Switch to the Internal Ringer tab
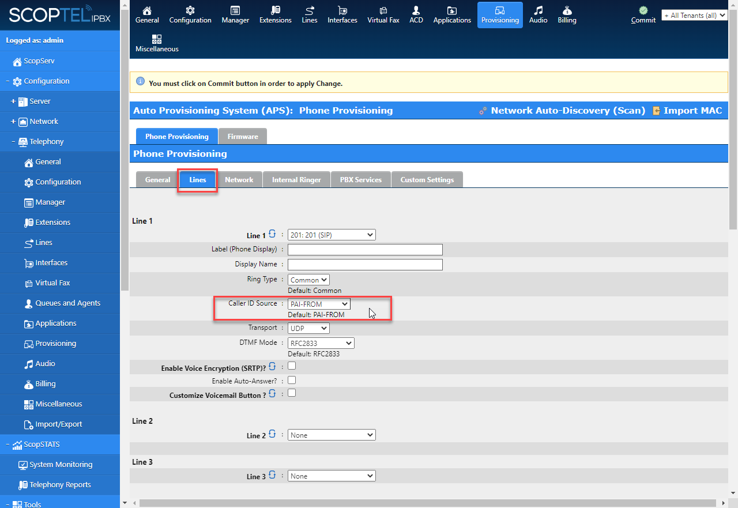This screenshot has height=508, width=738. (296, 179)
